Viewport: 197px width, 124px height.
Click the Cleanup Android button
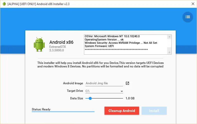[x=122, y=111]
